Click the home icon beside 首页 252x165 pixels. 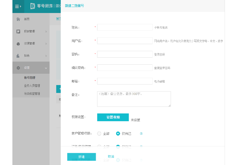(18, 19)
